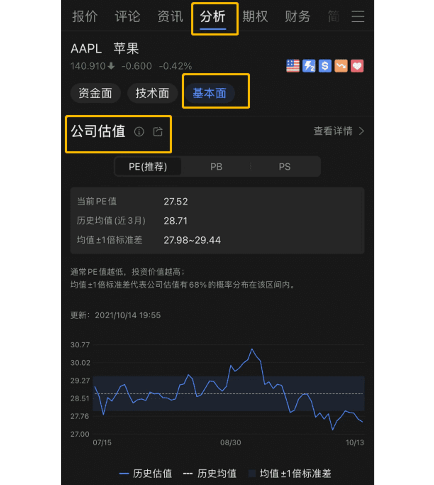Tap the 10/13 date on chart axis
The height and width of the screenshot is (485, 434).
tap(355, 442)
